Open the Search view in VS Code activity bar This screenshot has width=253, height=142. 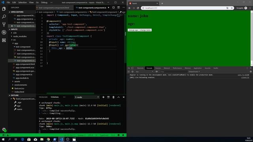point(4,17)
